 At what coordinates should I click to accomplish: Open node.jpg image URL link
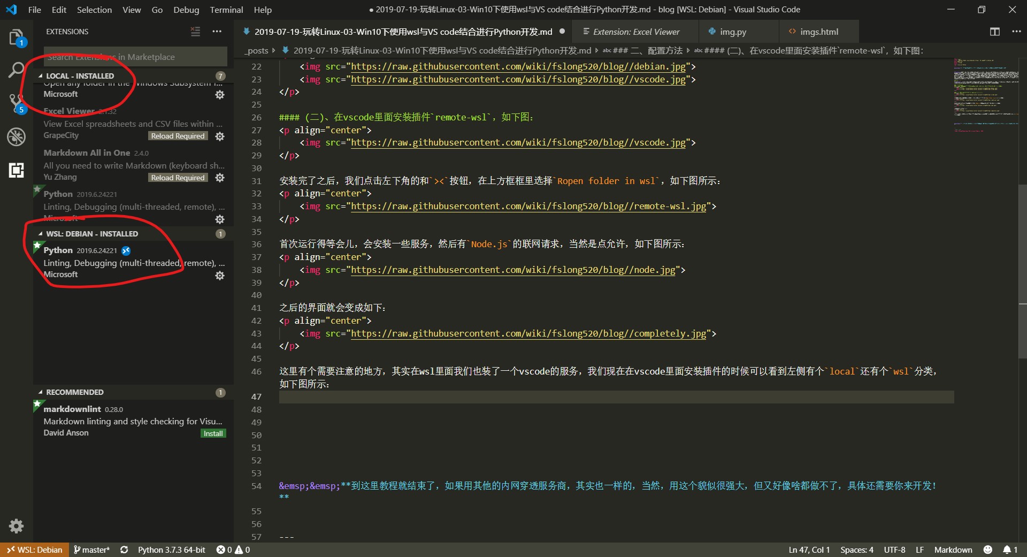point(513,270)
